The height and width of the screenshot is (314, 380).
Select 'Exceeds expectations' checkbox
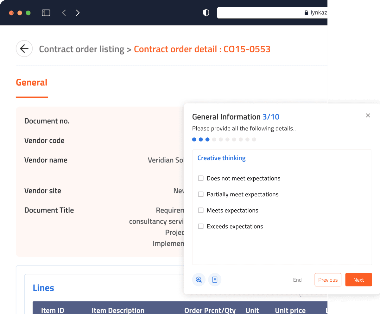tap(201, 226)
